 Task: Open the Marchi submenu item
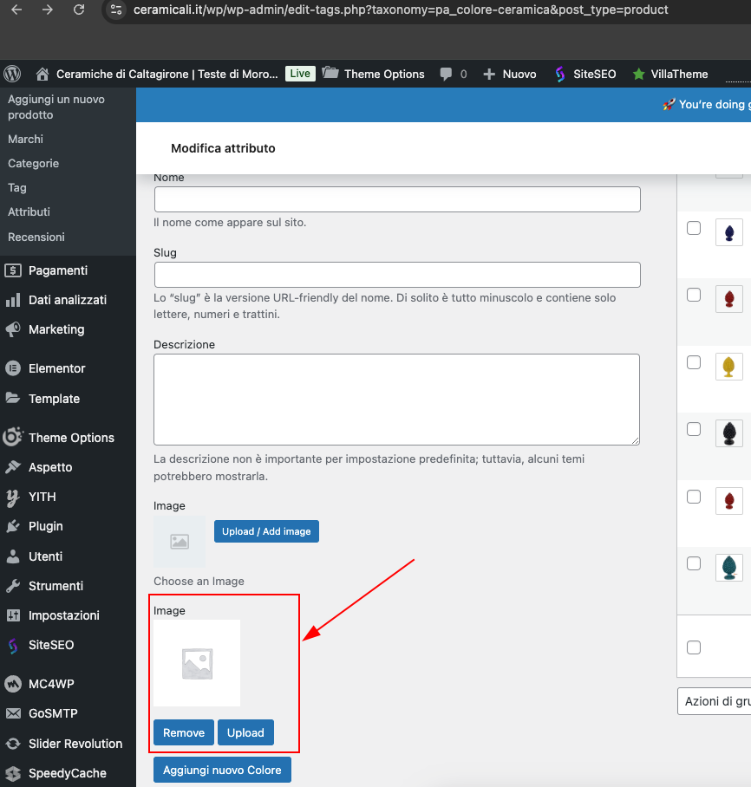(x=26, y=139)
